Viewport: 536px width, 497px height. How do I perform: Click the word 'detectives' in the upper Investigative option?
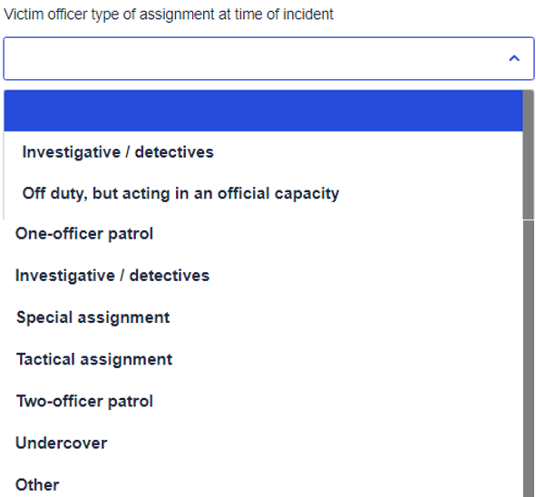point(174,152)
